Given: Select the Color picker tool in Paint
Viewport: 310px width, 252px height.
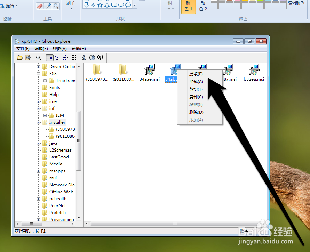Looking at the screenshot, I should click(x=48, y=6).
